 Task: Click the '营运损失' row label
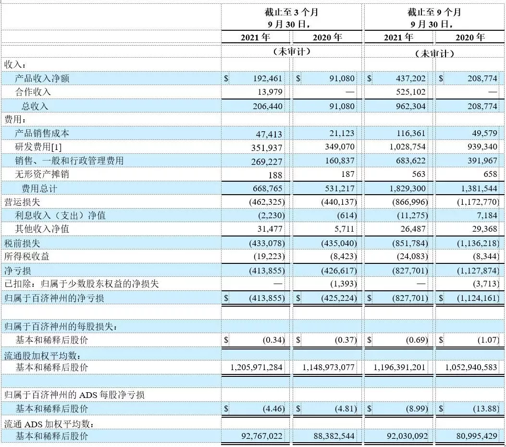(x=22, y=202)
